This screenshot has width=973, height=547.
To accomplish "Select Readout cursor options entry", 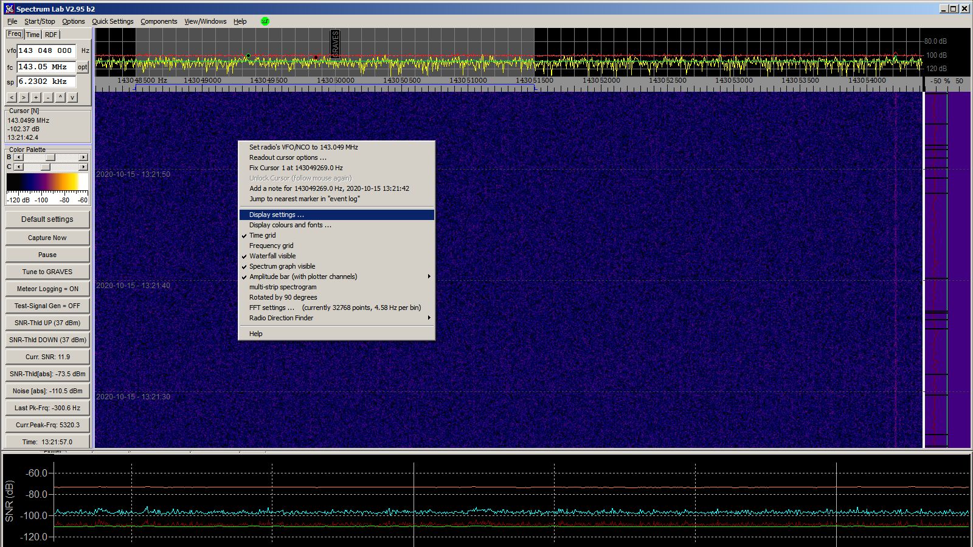I will [337, 157].
